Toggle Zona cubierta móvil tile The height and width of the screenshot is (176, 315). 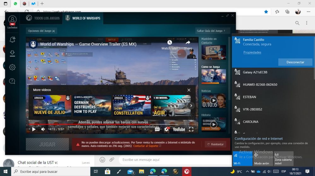click(x=283, y=159)
